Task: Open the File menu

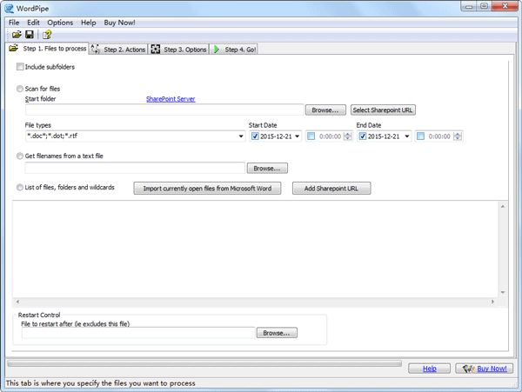Action: (14, 23)
